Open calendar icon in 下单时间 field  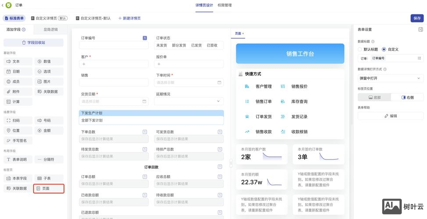tap(219, 82)
